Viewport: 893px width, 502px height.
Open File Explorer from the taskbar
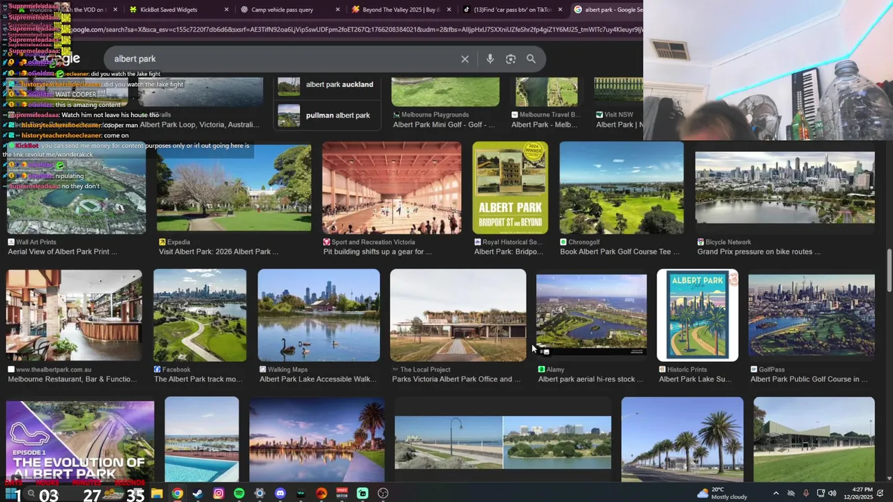pos(157,494)
